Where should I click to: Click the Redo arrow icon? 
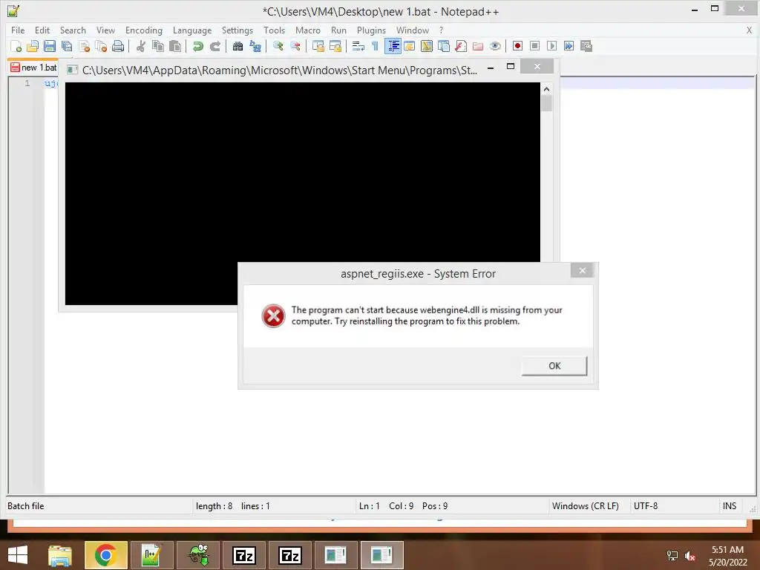(214, 46)
